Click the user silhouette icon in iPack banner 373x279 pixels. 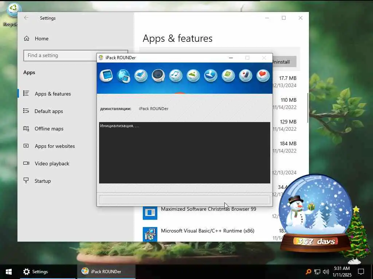pyautogui.click(x=211, y=76)
